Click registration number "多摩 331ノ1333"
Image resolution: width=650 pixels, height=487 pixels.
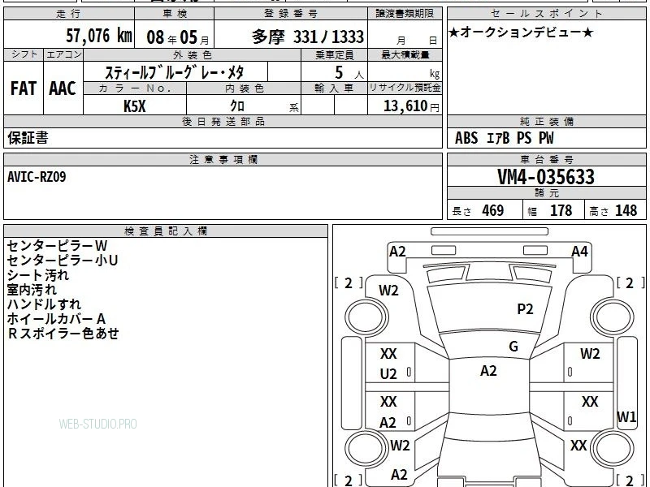click(308, 37)
